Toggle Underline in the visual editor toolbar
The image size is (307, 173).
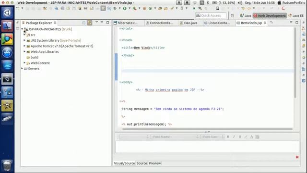(x=240, y=136)
